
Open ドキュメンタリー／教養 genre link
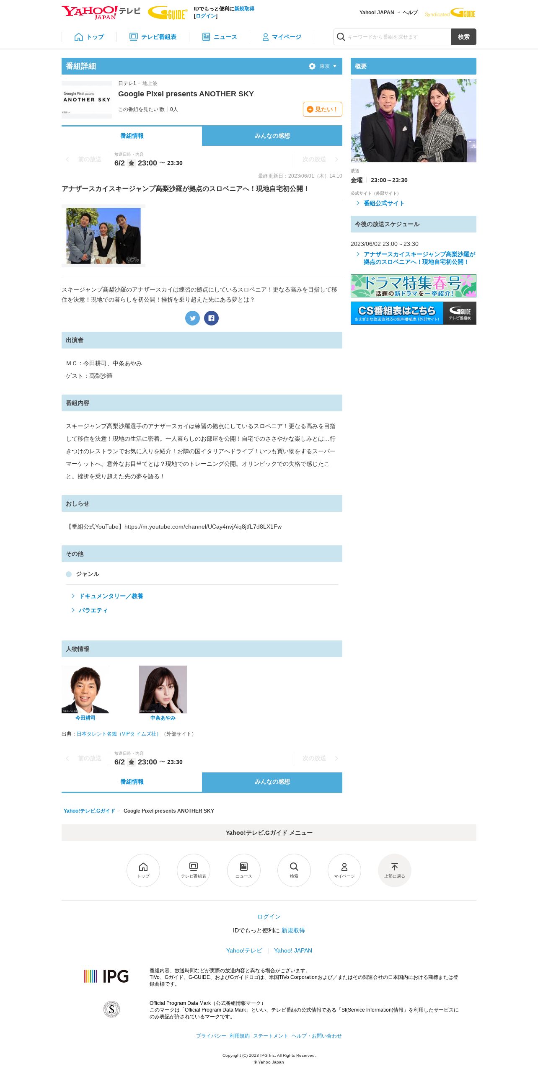(111, 596)
